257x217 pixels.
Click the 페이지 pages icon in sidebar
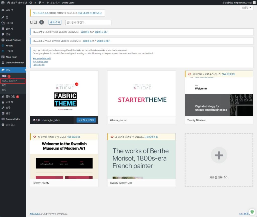click(x=3, y=29)
